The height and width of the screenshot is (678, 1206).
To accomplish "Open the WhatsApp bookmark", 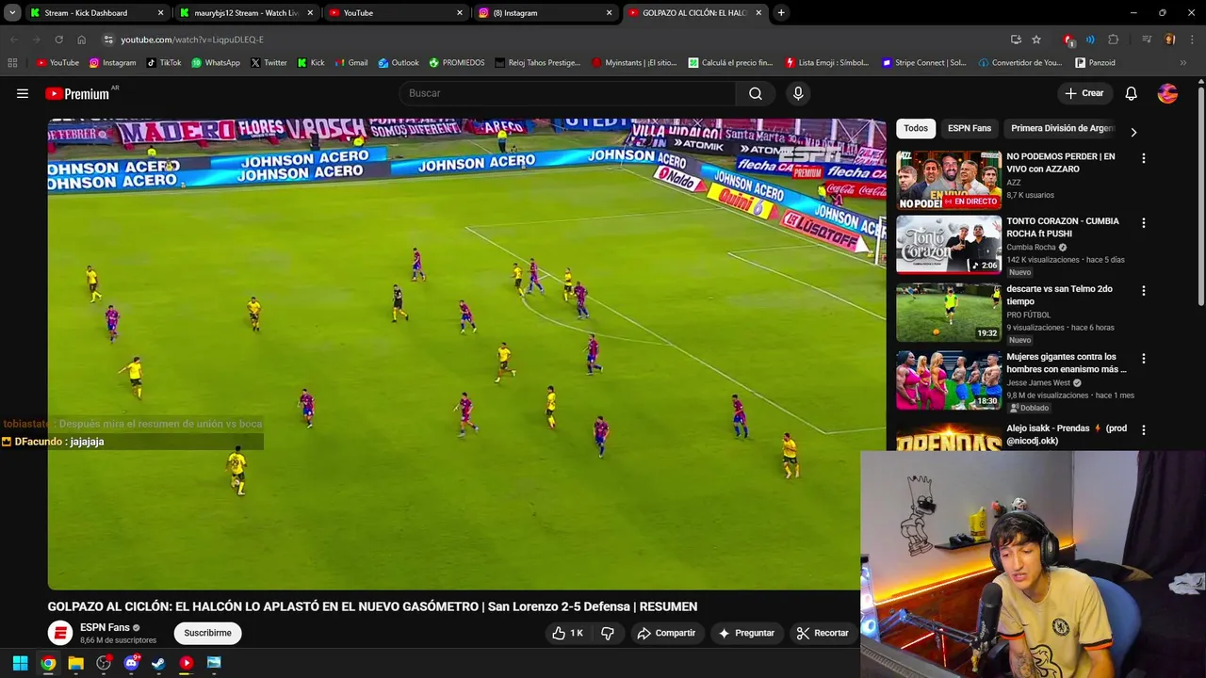I will click(215, 63).
